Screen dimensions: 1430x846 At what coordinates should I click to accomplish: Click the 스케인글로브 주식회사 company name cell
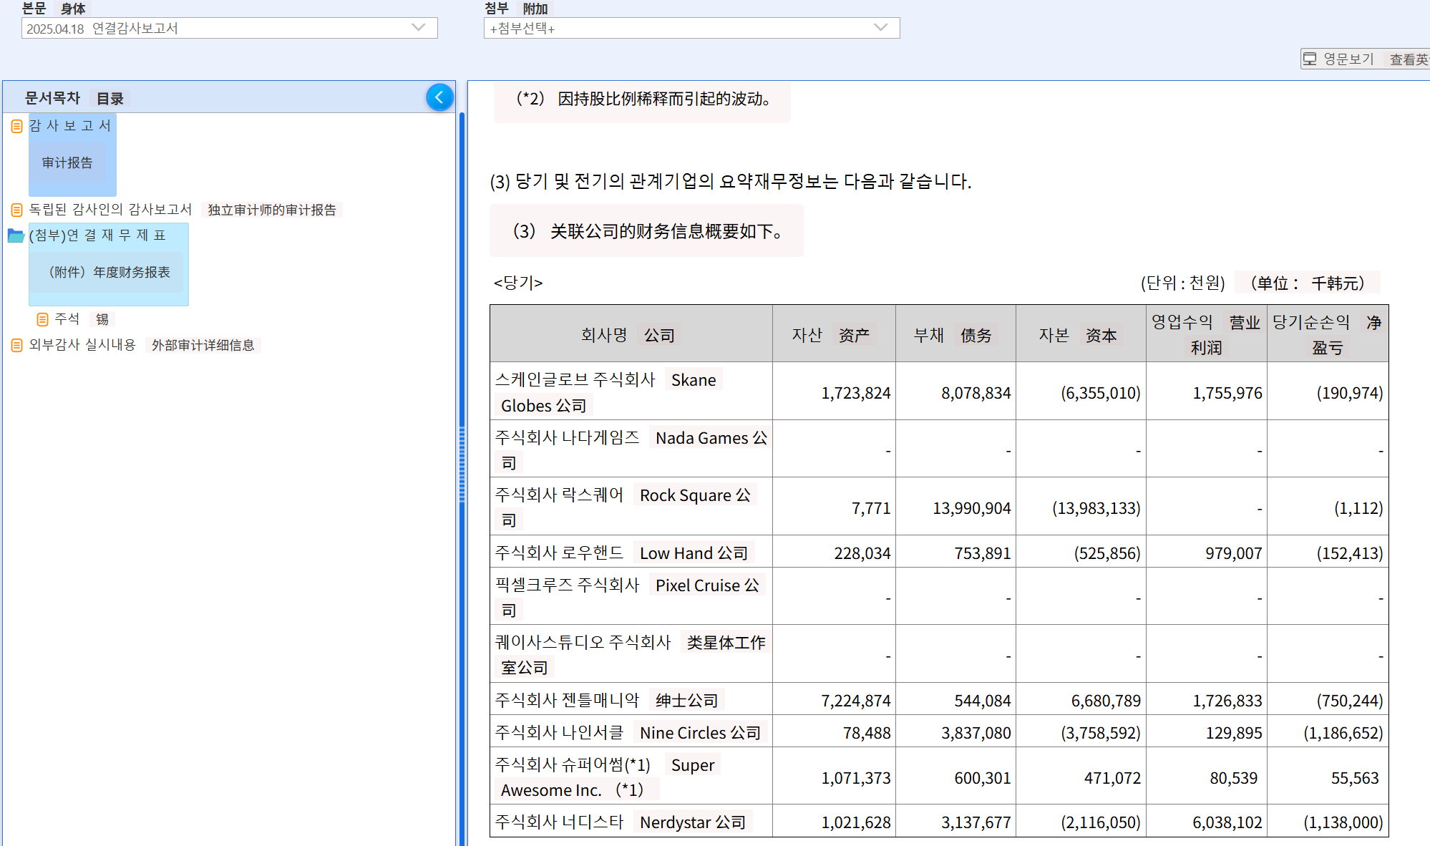pos(631,392)
